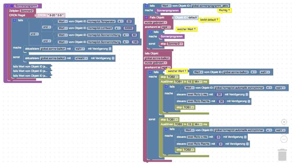Select the CRON Regel label on the schedule block
The width and height of the screenshot is (292, 164).
point(17,15)
